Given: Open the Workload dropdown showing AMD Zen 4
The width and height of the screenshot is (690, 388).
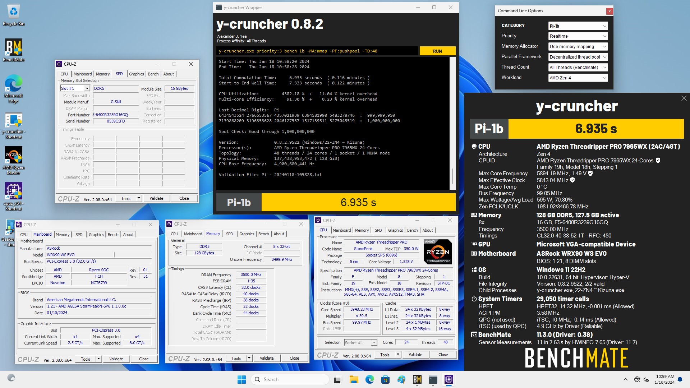Looking at the screenshot, I should [x=578, y=78].
